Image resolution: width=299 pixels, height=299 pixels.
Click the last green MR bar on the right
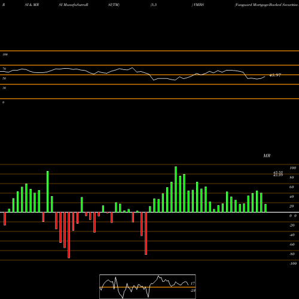tap(266, 208)
